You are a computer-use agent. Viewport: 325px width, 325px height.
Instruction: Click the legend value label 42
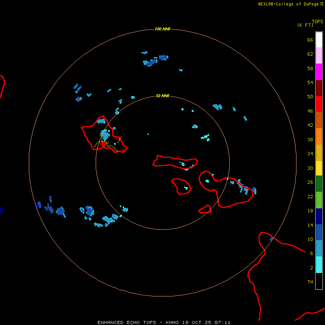310,125
